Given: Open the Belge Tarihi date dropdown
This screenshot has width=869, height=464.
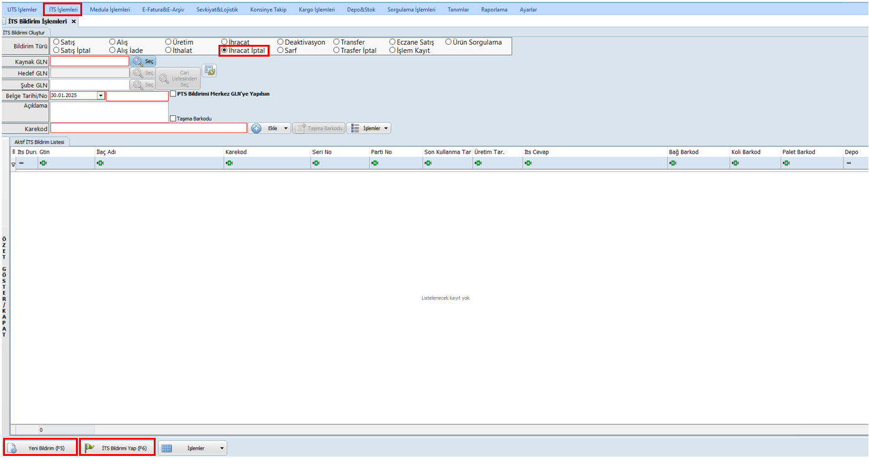Looking at the screenshot, I should click(101, 96).
